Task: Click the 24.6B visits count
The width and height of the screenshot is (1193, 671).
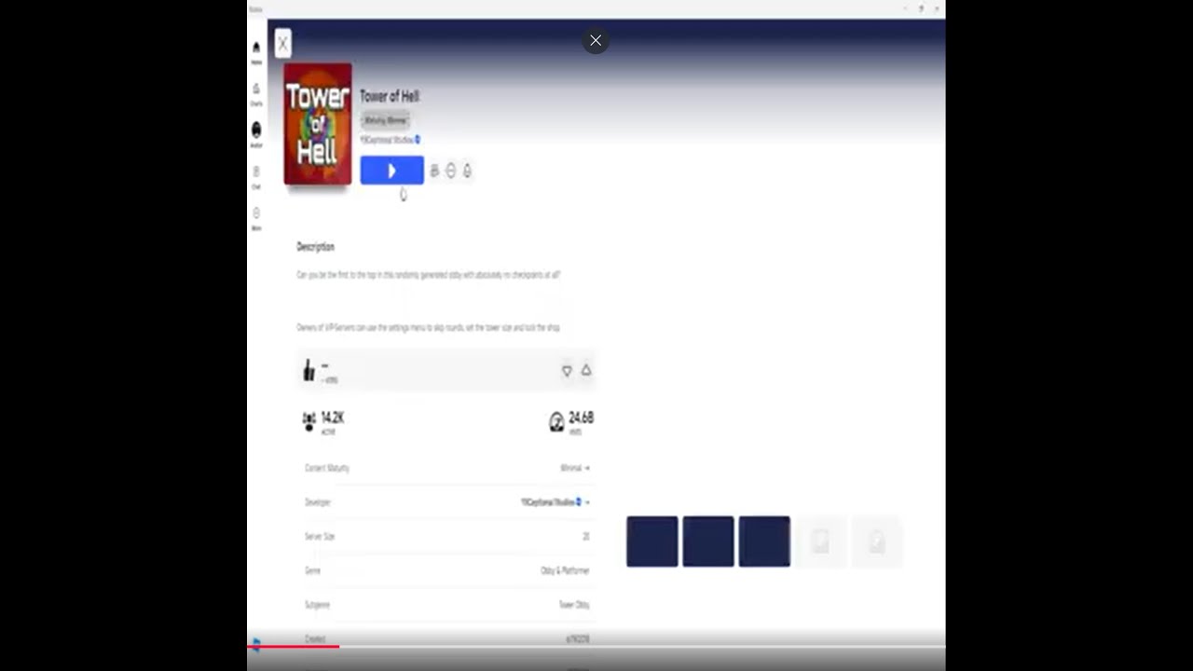Action: click(x=581, y=418)
